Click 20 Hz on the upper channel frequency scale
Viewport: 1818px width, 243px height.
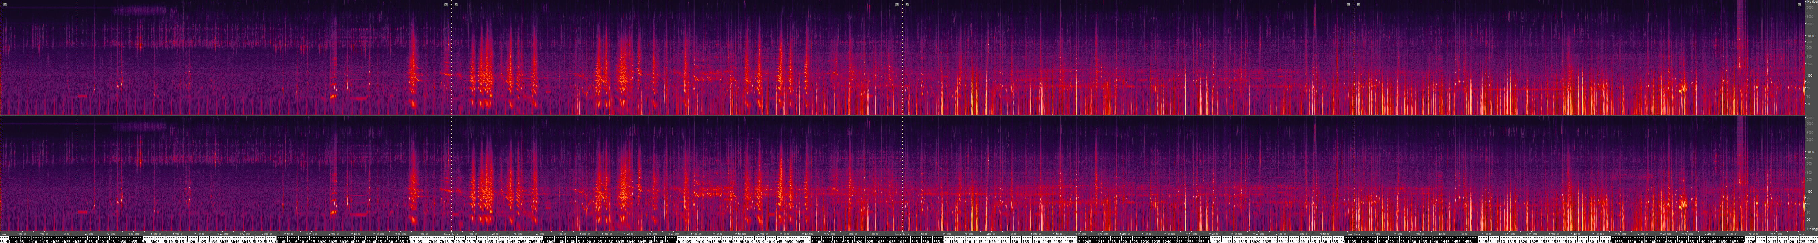[x=1810, y=104]
